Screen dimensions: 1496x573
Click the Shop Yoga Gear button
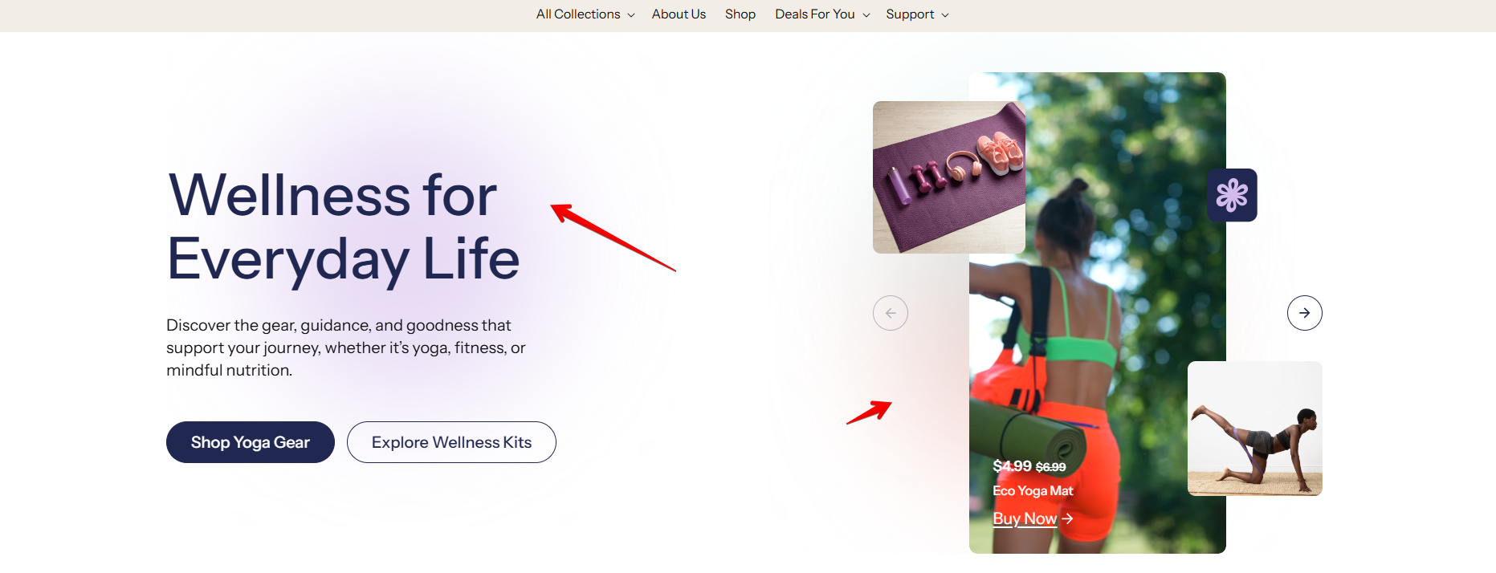pyautogui.click(x=251, y=442)
